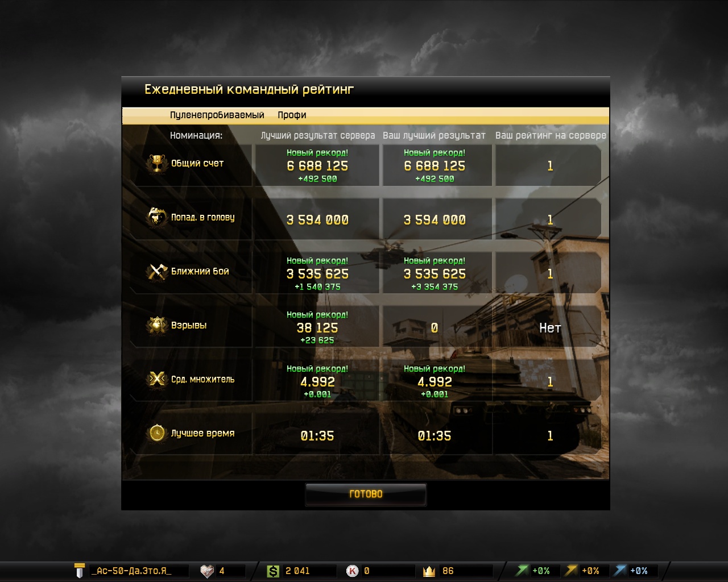Click the +1 540 375 server gain for Ближний бой
The height and width of the screenshot is (582, 728).
[317, 287]
